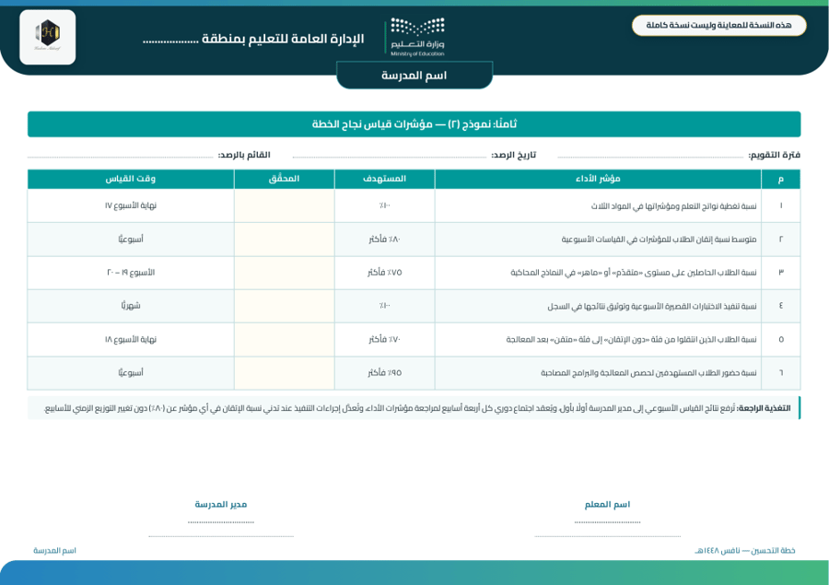
Task: Click the empty المحقّق cell in row ٥
Action: [284, 339]
